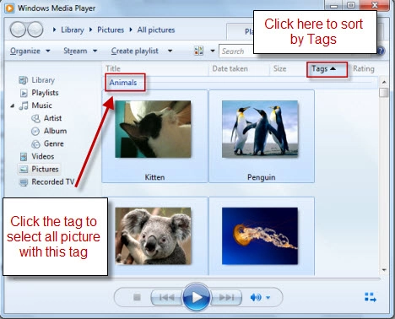The height and width of the screenshot is (319, 395).
Task: Expand the view options dropdown arrow
Action: tap(213, 51)
